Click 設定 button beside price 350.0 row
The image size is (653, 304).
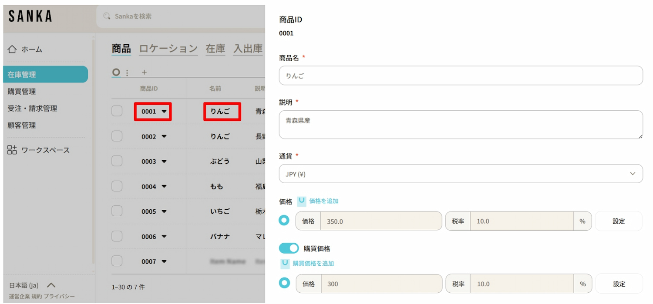coord(619,221)
